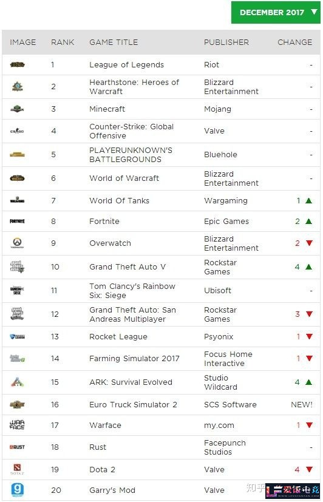This screenshot has width=323, height=502.
Task: Click the League of Legends logo icon
Action: pyautogui.click(x=17, y=65)
